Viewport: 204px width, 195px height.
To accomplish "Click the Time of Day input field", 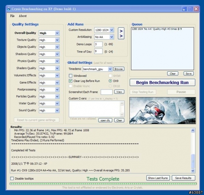I will coord(98,51).
